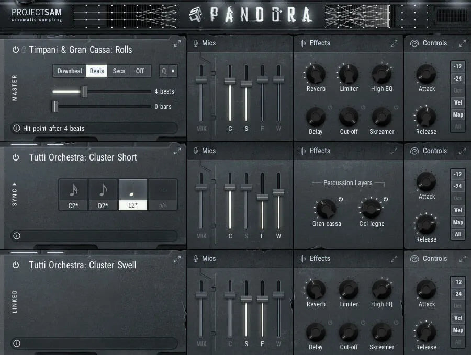The width and height of the screenshot is (471, 355).
Task: Click the 4 beats slider handle
Action: coord(85,91)
